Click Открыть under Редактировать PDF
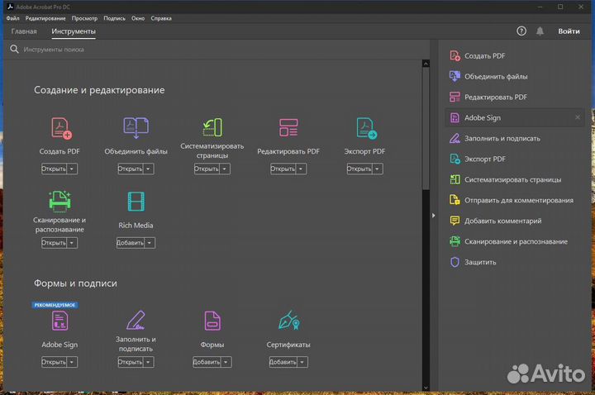 click(x=283, y=169)
